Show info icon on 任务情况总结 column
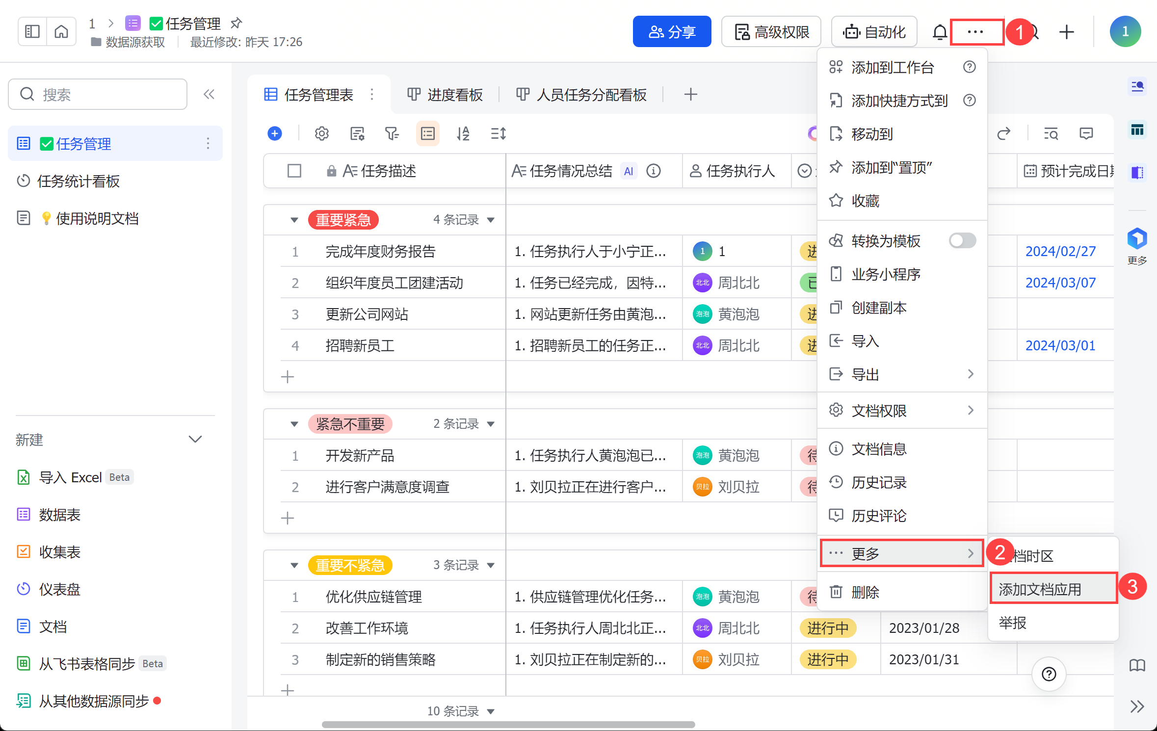Screen dimensions: 1157x731 click(x=654, y=171)
